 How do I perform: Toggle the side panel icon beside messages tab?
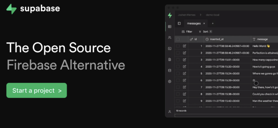(x=179, y=24)
